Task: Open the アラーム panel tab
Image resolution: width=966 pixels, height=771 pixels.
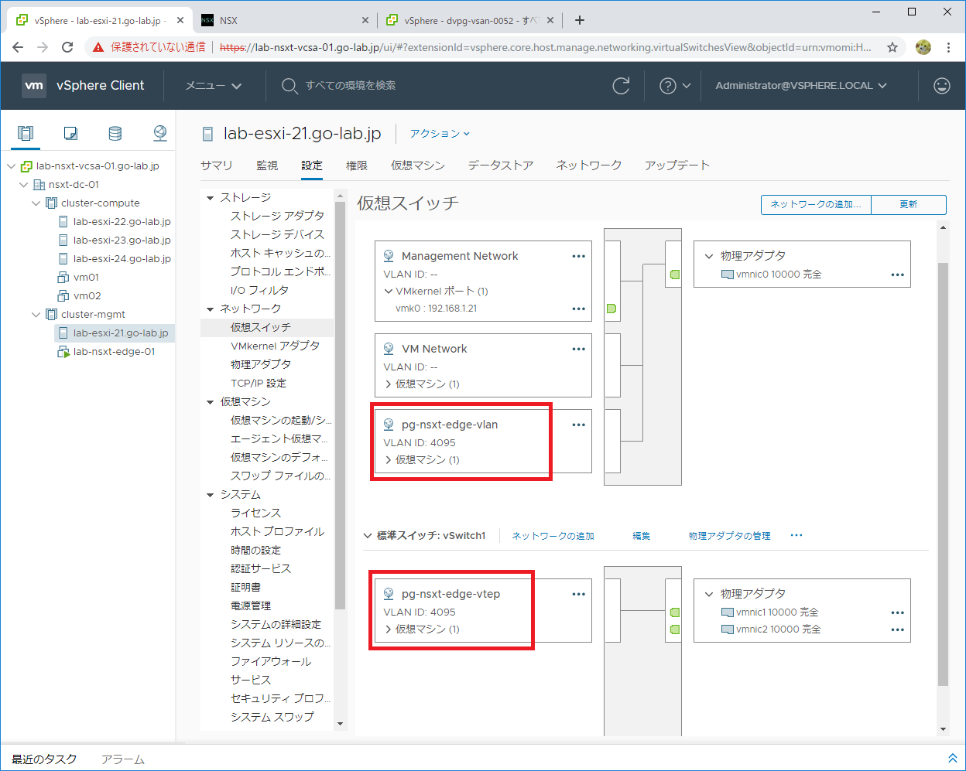Action: click(x=123, y=759)
